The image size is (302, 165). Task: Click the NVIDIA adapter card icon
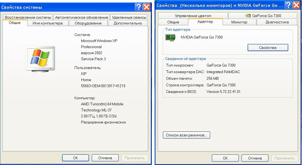tap(170, 37)
